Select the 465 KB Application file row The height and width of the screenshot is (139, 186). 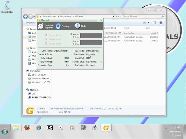pos(131,33)
